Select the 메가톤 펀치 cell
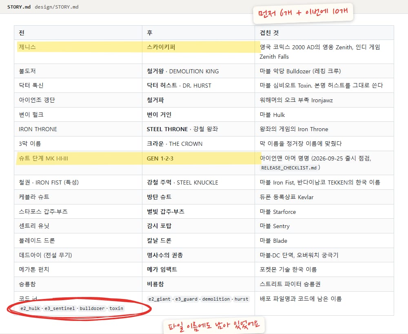Viewport: 408px width, 334px height. click(x=78, y=269)
